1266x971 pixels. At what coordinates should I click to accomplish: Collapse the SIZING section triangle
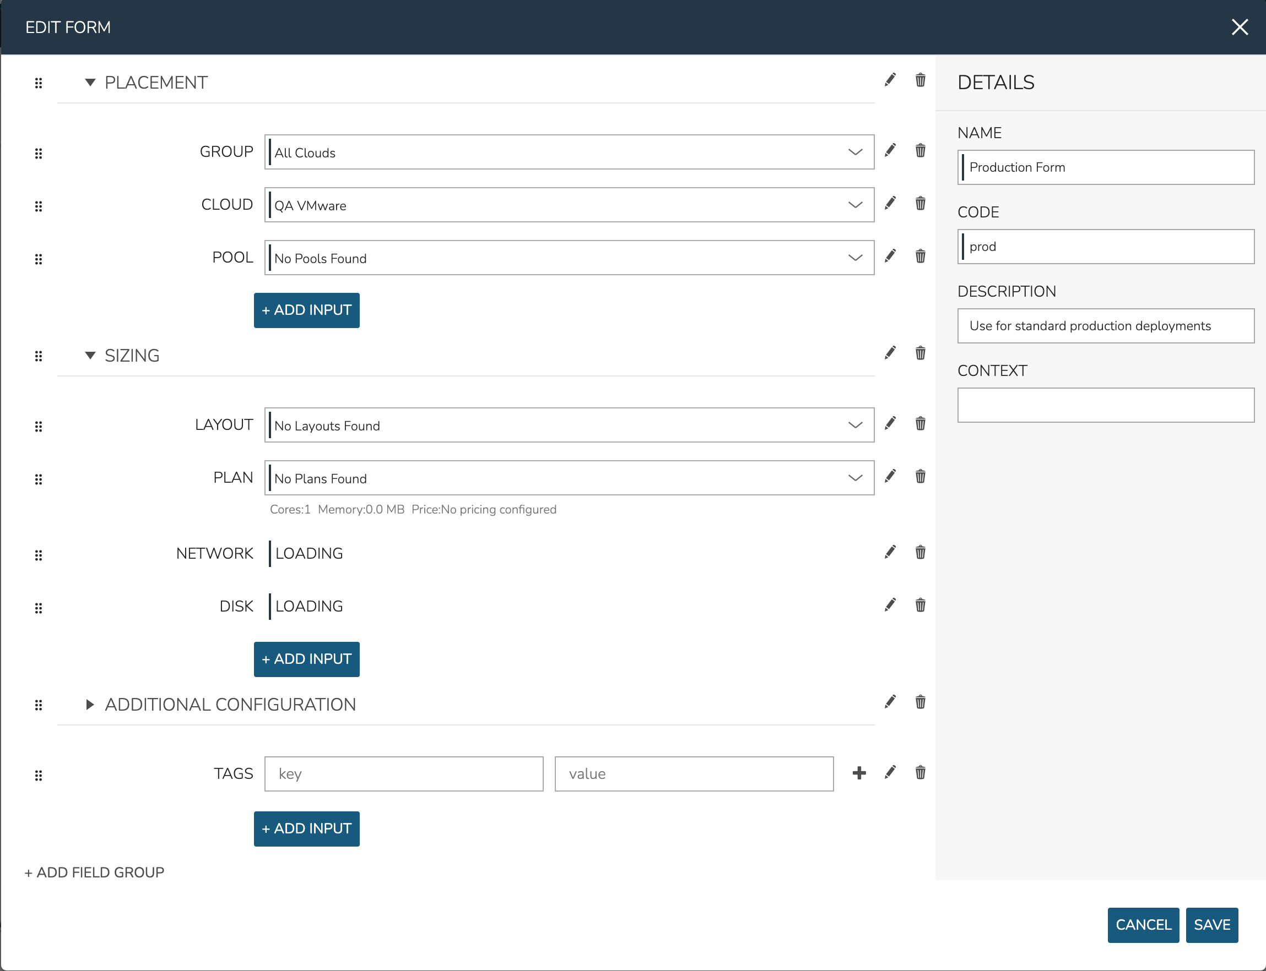90,356
